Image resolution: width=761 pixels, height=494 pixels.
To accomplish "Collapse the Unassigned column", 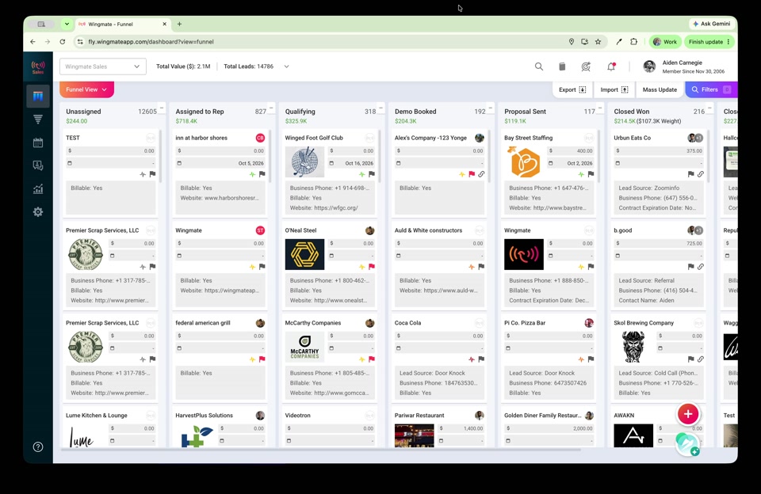I will coord(162,108).
